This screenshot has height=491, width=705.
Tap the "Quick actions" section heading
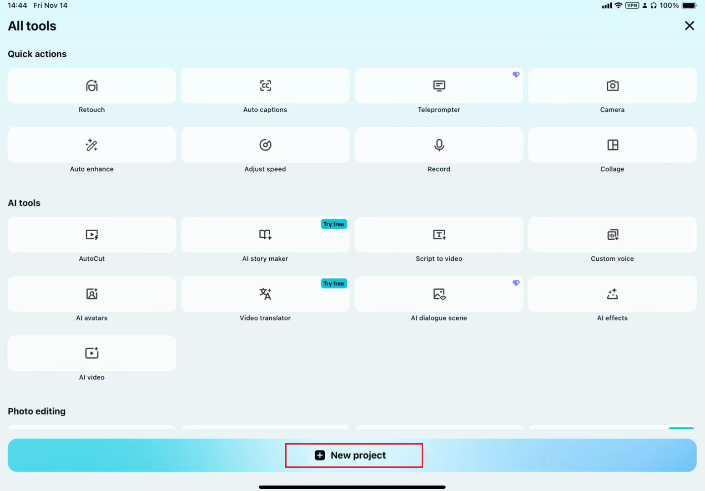pos(37,54)
